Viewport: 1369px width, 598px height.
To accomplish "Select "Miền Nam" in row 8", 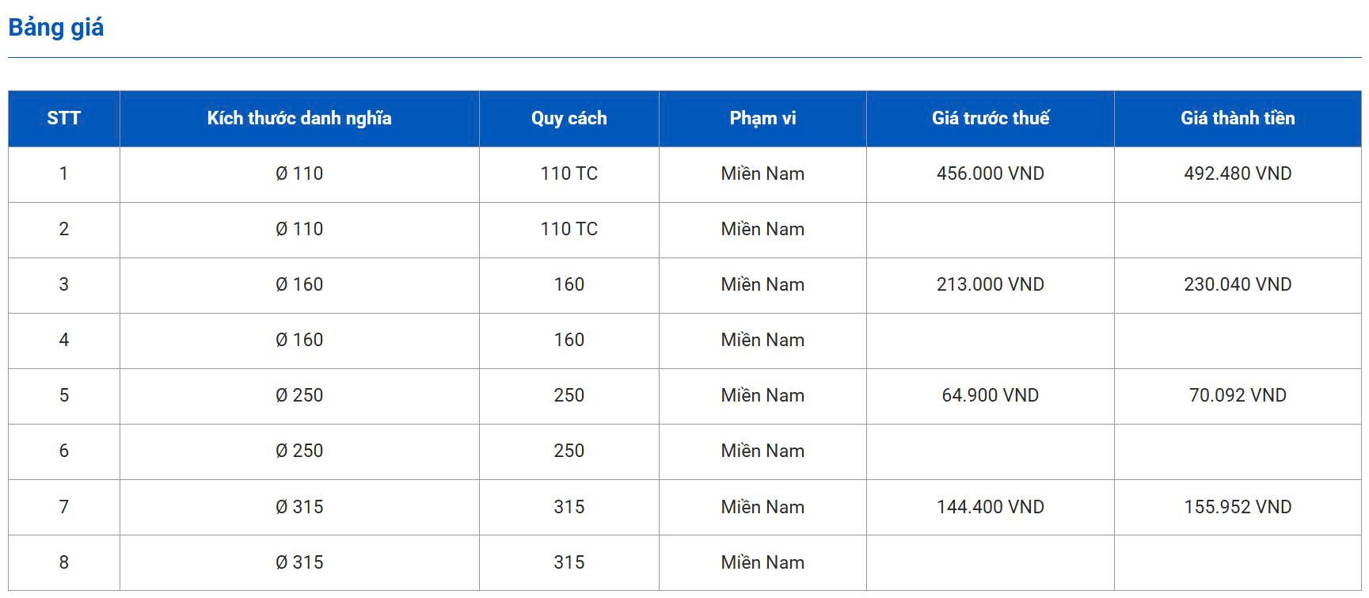I will (x=762, y=562).
